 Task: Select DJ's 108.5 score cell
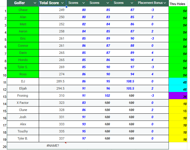point(123,81)
